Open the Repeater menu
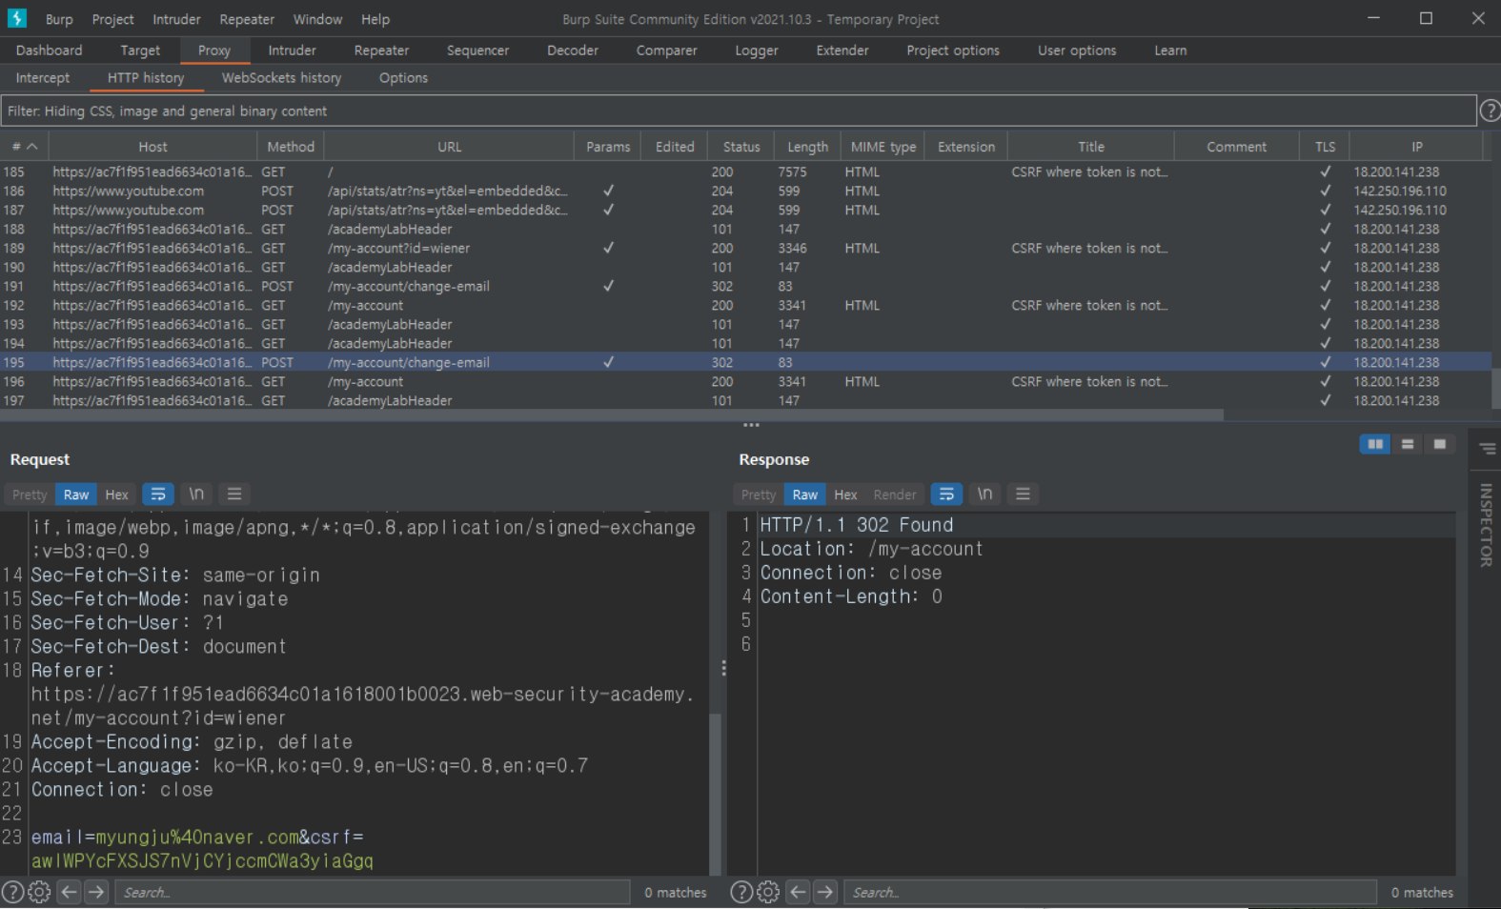1501x909 pixels. [x=247, y=19]
